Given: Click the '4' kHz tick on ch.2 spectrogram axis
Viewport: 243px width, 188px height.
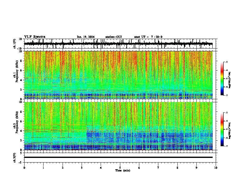Looking at the screenshot, I should pyautogui.click(x=21, y=131).
